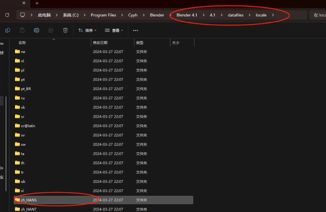Select the ta folder
The width and height of the screenshot is (326, 212).
point(103,154)
